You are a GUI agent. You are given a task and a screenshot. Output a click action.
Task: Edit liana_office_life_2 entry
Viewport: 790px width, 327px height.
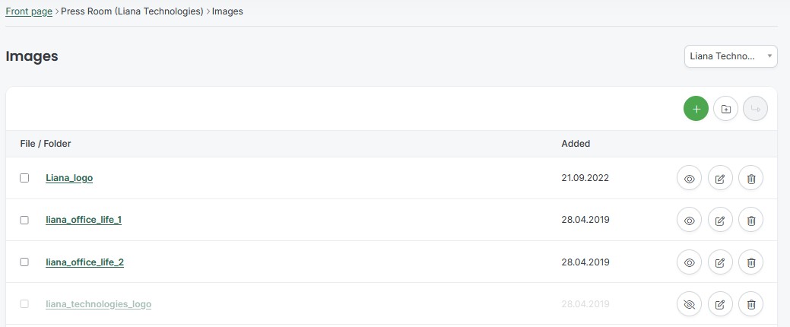coord(720,262)
